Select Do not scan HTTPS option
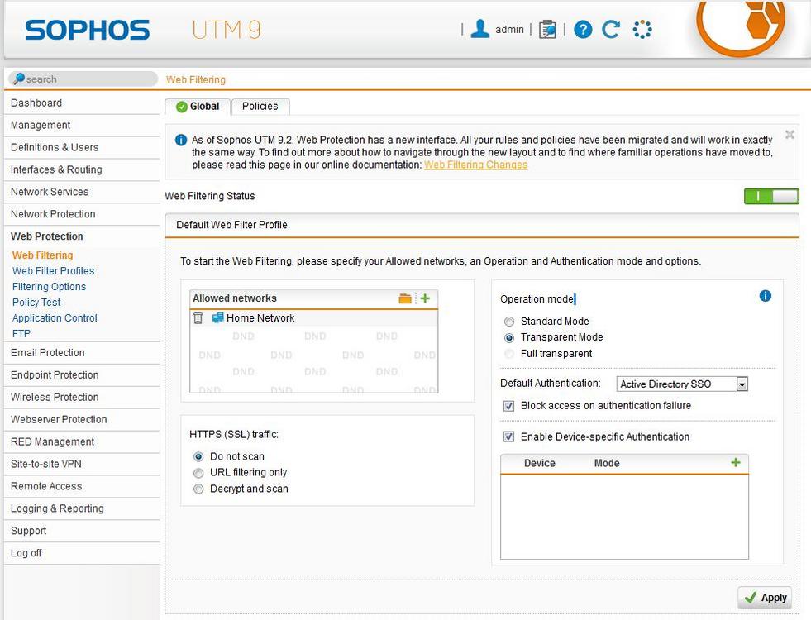The width and height of the screenshot is (811, 620). click(x=198, y=457)
